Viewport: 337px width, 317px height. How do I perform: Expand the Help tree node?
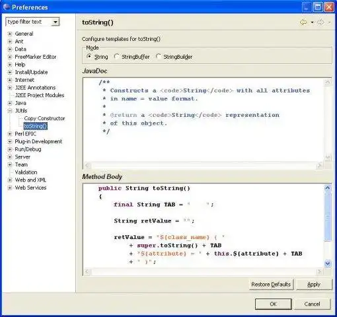pos(10,65)
